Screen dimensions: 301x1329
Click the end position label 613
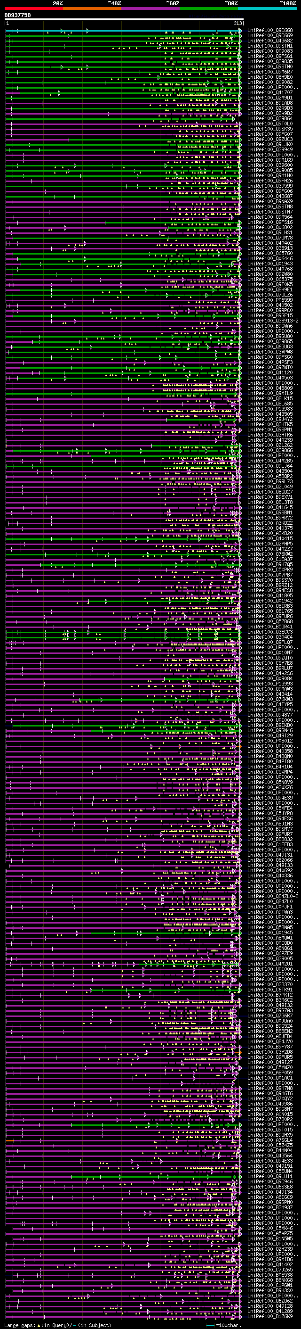pyautogui.click(x=237, y=23)
